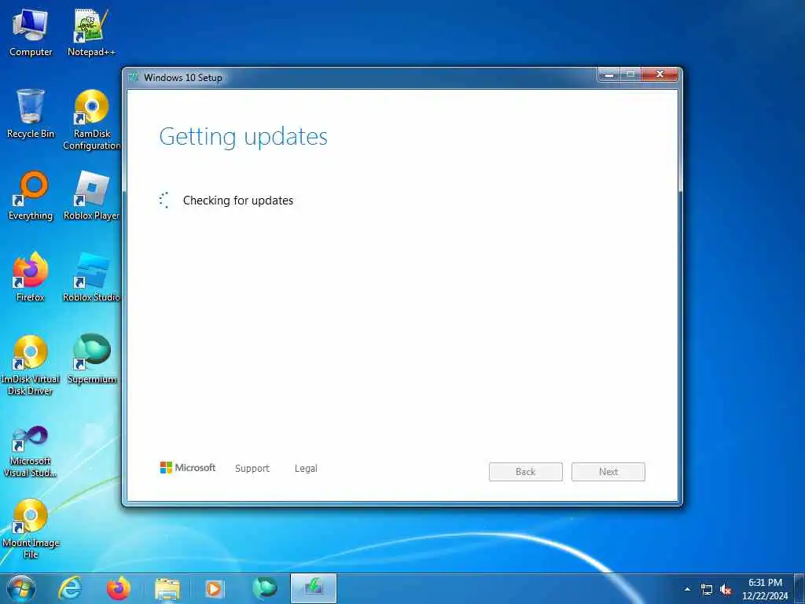
Task: Close the Windows 10 Setup window
Action: click(x=660, y=75)
